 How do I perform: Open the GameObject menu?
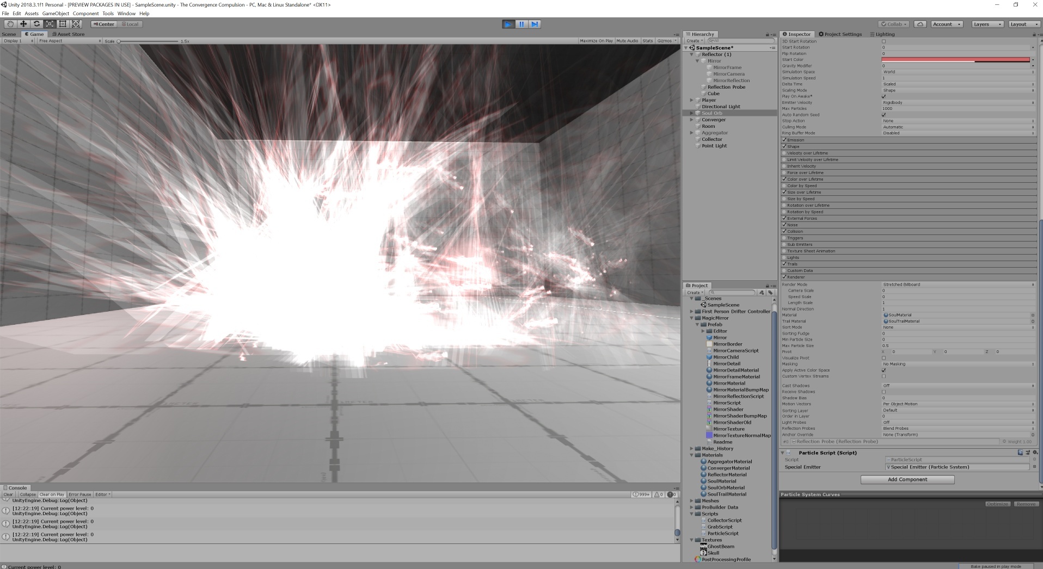tap(56, 14)
